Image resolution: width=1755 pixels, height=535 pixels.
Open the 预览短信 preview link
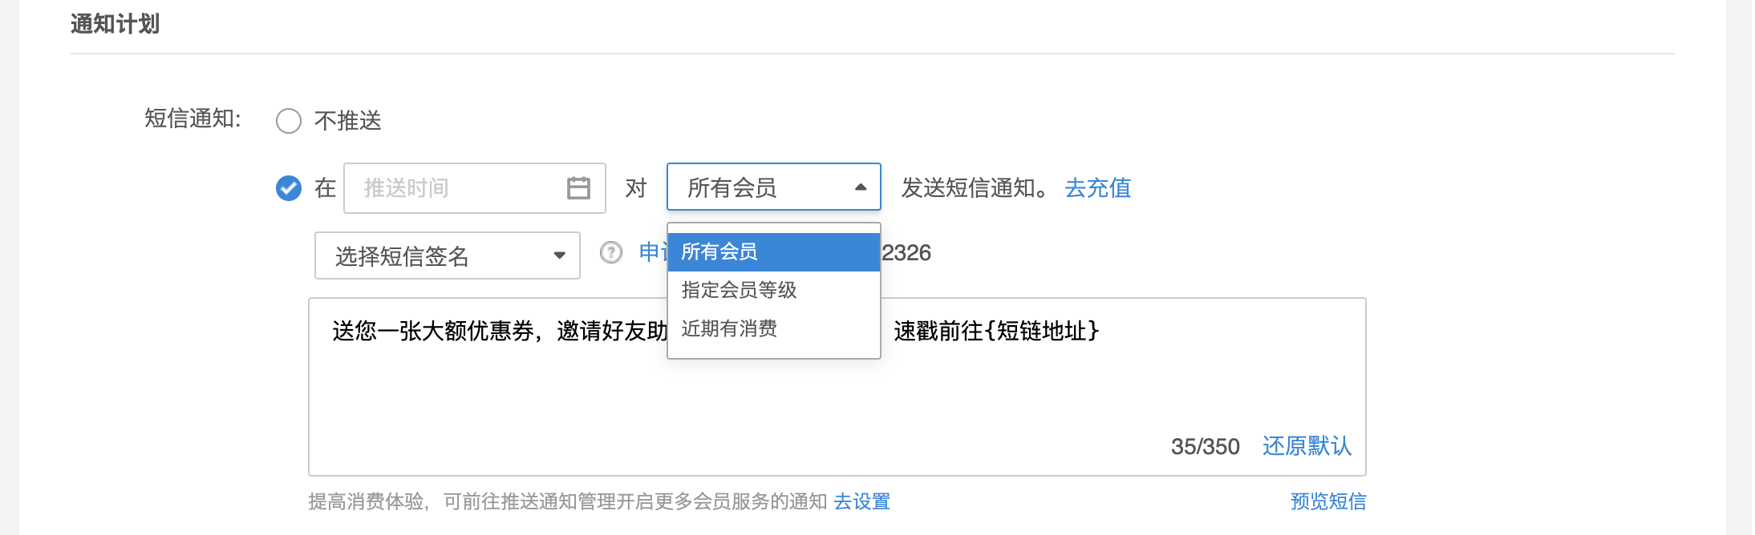tap(1327, 501)
